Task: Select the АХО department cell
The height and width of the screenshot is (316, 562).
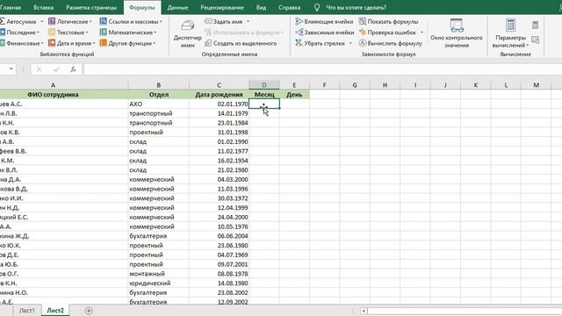Action: (x=158, y=104)
